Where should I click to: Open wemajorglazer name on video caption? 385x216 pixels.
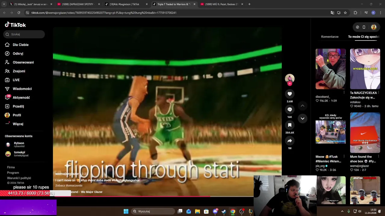(67, 174)
